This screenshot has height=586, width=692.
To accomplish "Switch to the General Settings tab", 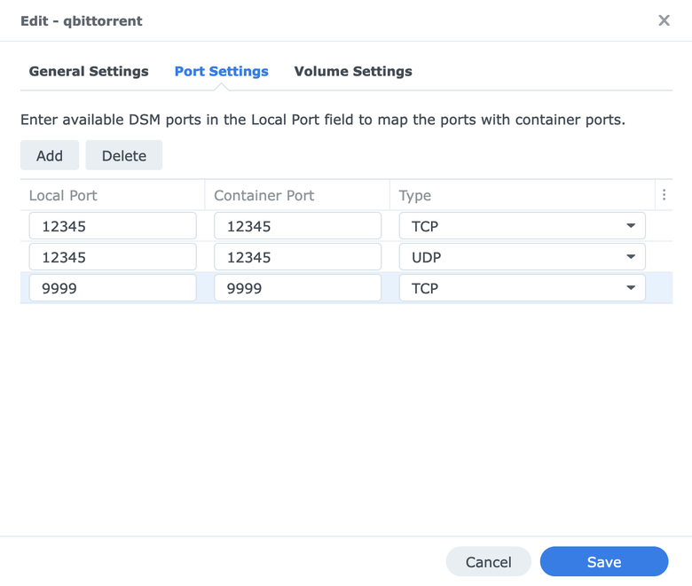I will [89, 72].
